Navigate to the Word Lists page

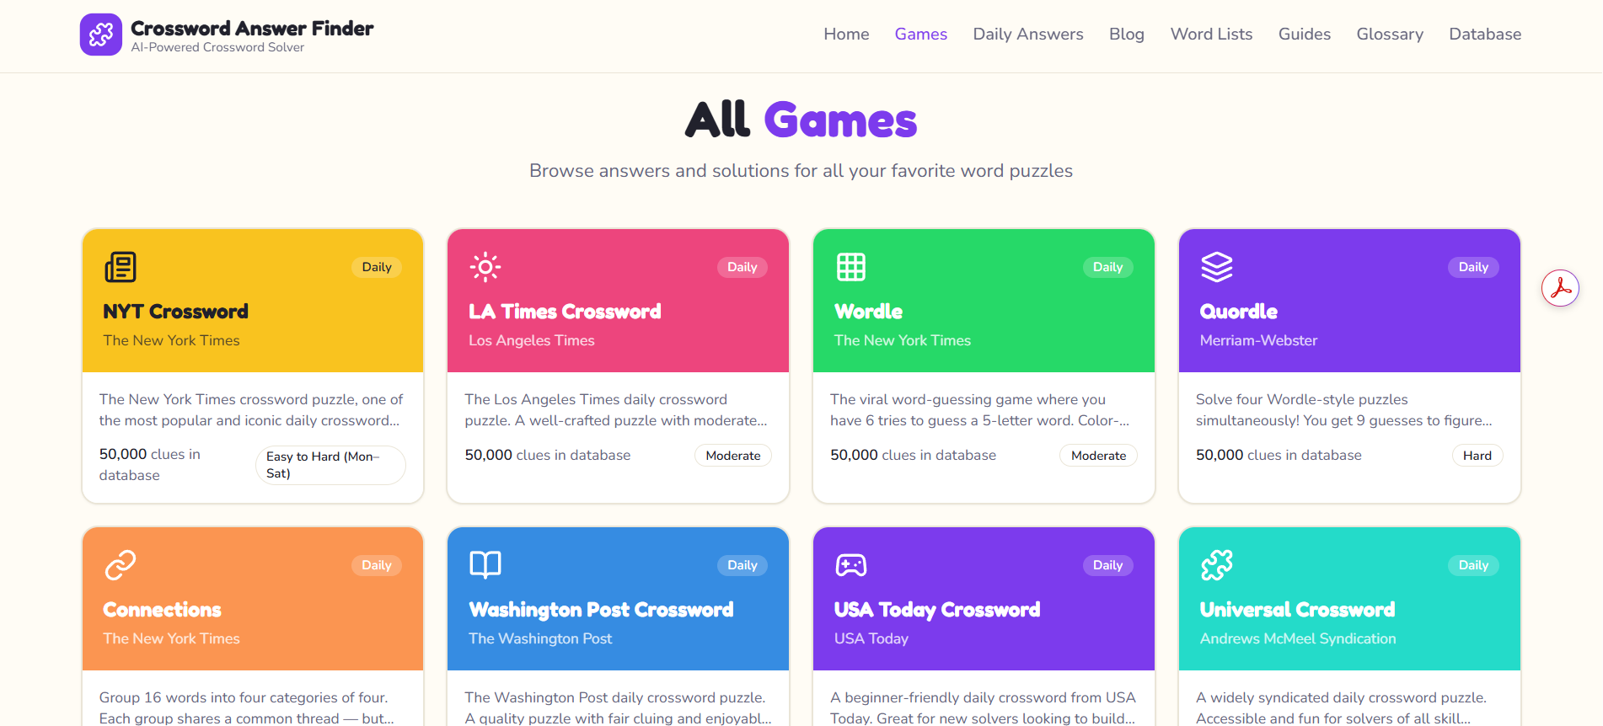click(1211, 34)
